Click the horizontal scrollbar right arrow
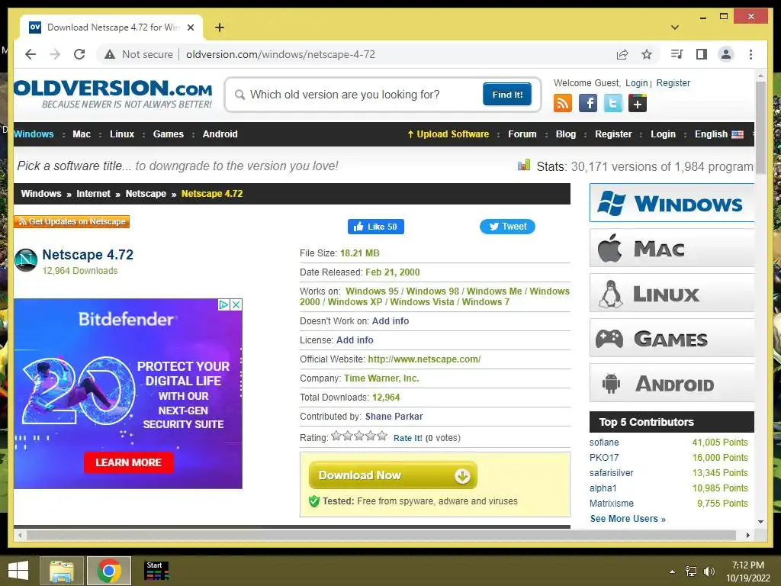 [747, 535]
